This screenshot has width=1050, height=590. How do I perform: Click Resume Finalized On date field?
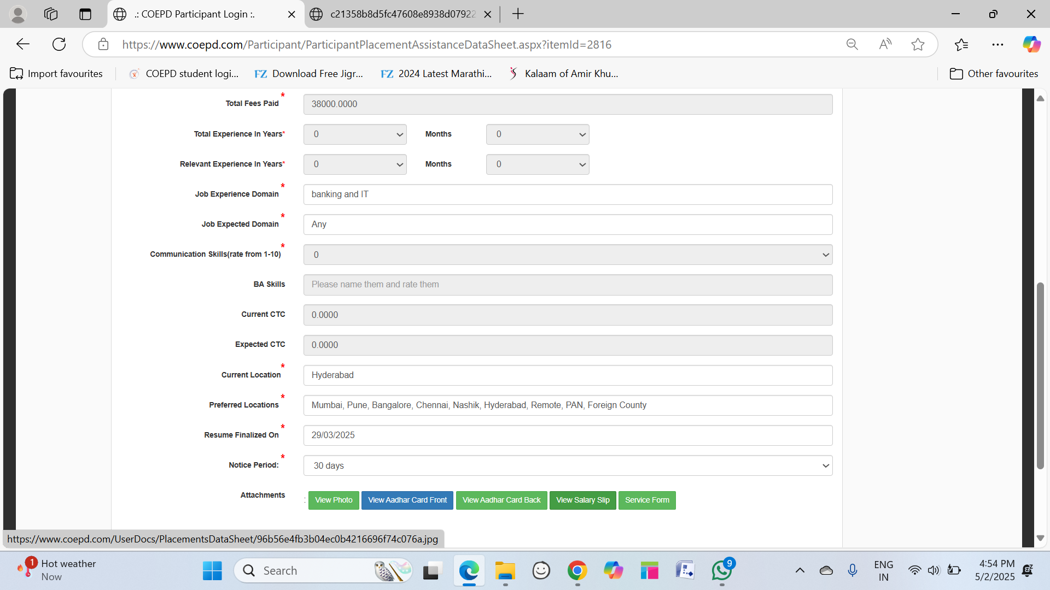pos(568,435)
